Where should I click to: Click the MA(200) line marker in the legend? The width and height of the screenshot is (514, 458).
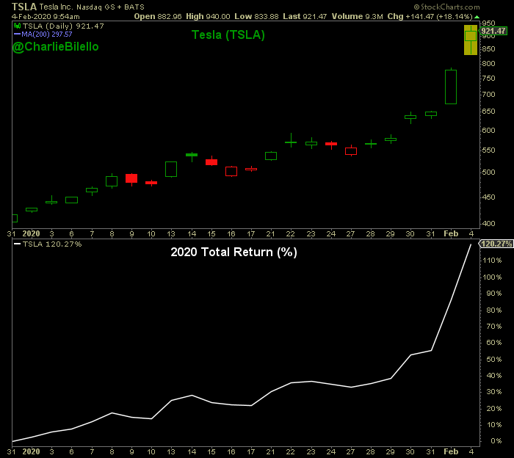pos(17,34)
